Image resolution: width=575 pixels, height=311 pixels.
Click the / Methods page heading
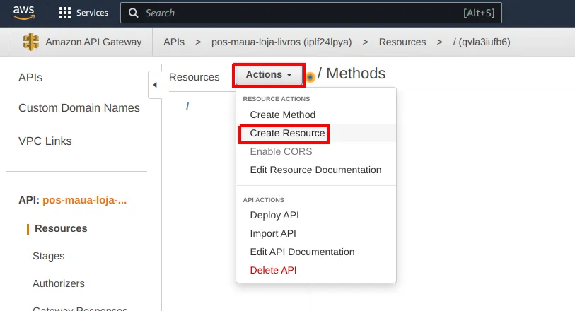pyautogui.click(x=352, y=74)
